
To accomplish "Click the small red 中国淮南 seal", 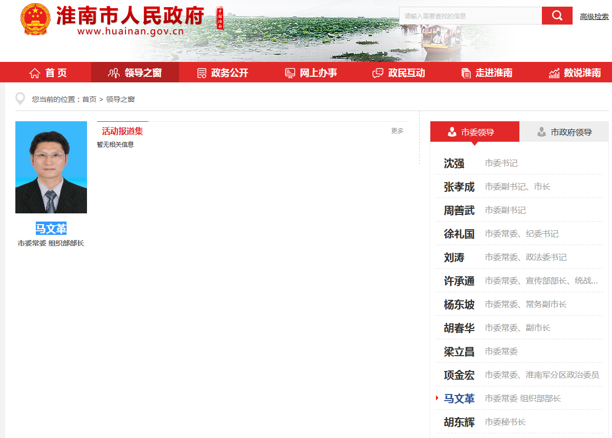I will coord(220,18).
